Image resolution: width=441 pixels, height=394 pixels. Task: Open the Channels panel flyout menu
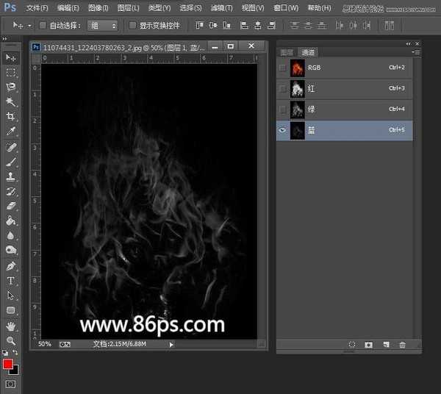pyautogui.click(x=416, y=52)
